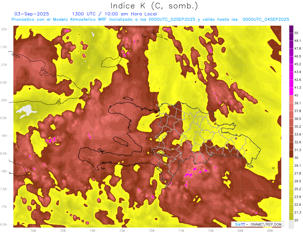Select the date text '03-Sep-2025'
Viewport: 303px width, 234px height.
point(32,14)
